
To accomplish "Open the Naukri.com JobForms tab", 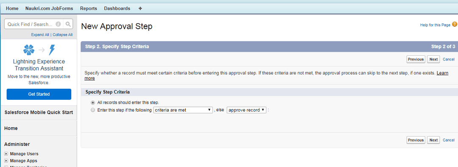I will pyautogui.click(x=49, y=8).
